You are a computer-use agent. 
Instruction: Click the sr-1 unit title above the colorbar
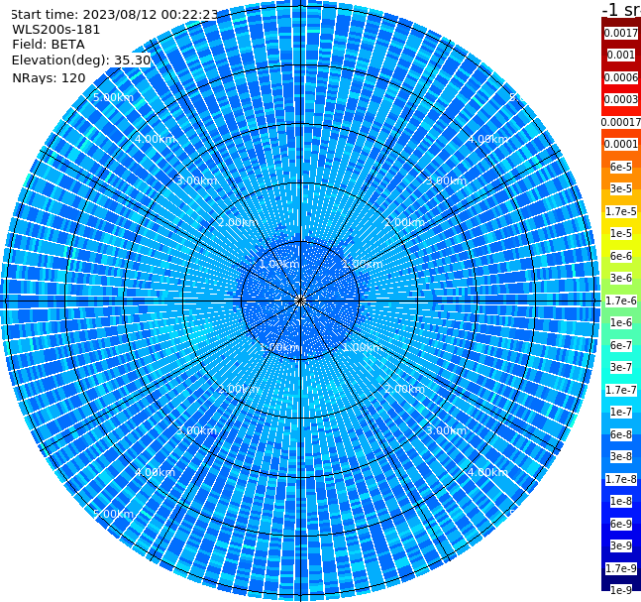click(x=621, y=9)
